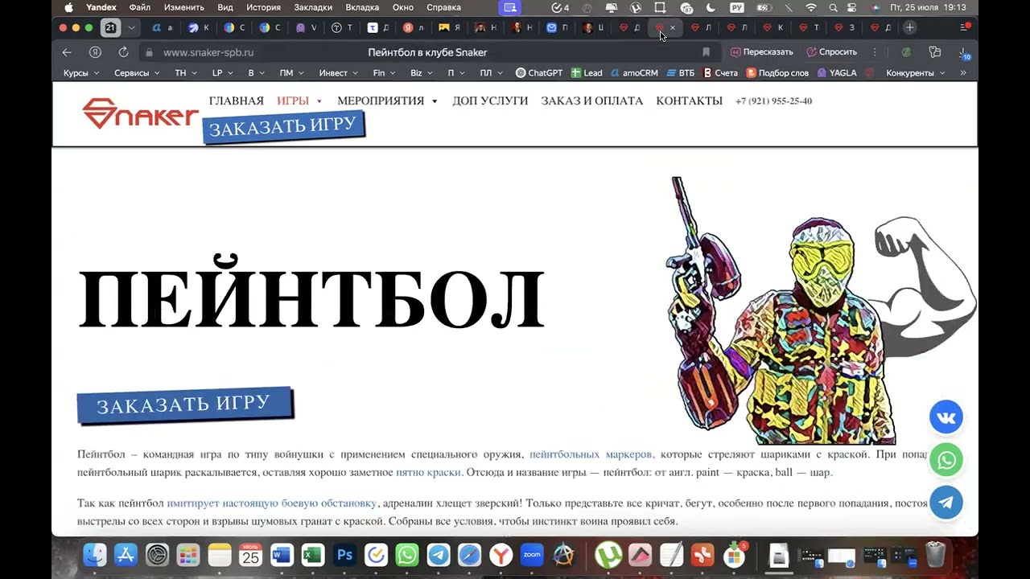
Task: Open the Файл menu in the menu bar
Action: pyautogui.click(x=140, y=7)
